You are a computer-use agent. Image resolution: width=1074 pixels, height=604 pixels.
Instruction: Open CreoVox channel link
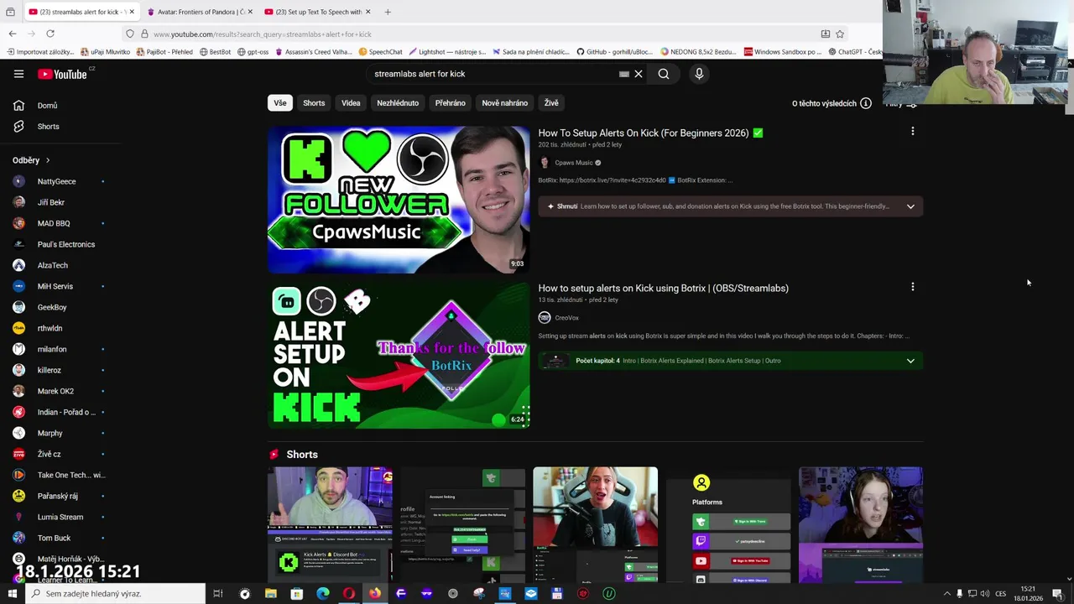point(566,318)
